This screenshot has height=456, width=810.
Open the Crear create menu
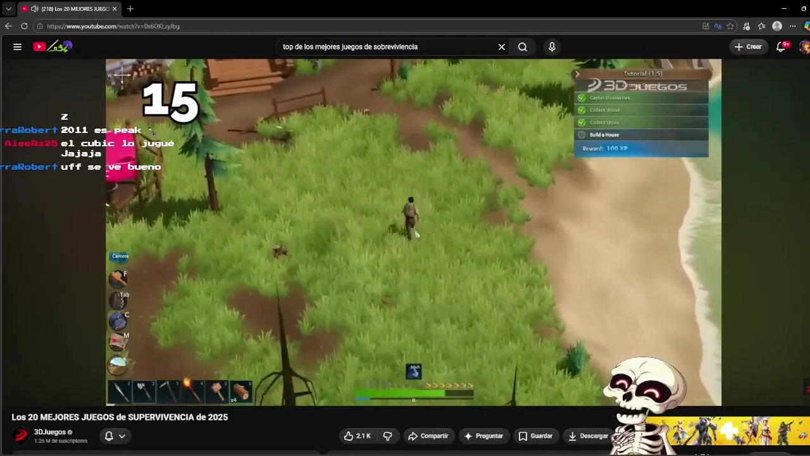coord(749,47)
